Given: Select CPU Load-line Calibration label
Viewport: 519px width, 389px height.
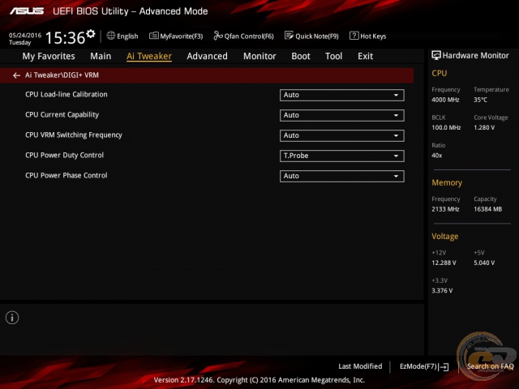Looking at the screenshot, I should click(x=66, y=94).
